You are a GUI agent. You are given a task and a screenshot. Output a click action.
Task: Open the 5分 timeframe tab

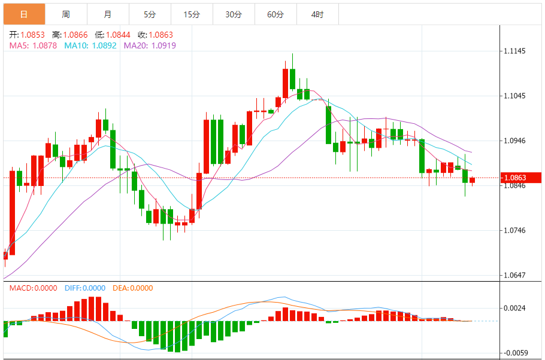pyautogui.click(x=150, y=14)
